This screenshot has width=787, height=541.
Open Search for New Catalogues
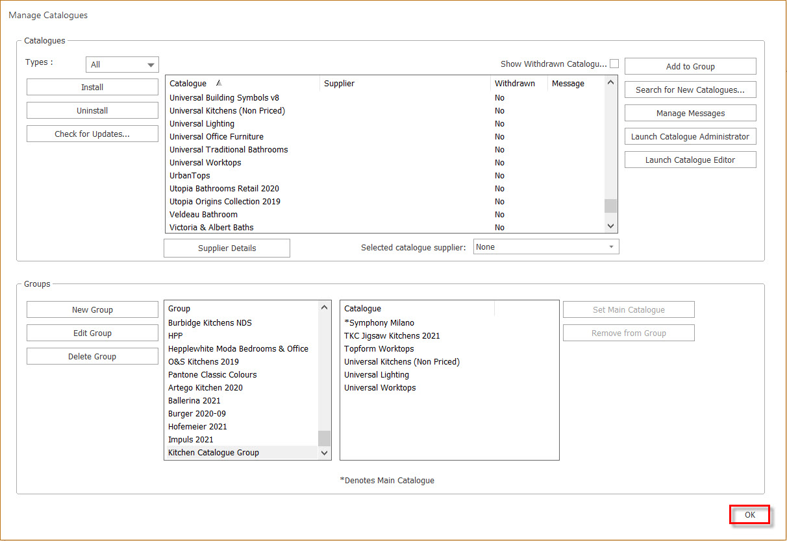(690, 90)
